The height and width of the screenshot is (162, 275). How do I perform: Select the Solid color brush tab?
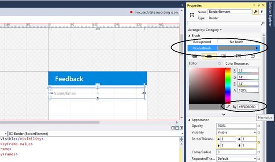click(209, 56)
